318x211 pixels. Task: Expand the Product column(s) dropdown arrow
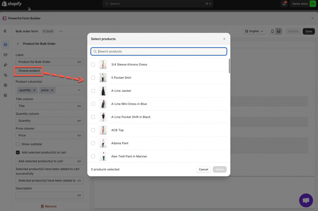point(79,90)
